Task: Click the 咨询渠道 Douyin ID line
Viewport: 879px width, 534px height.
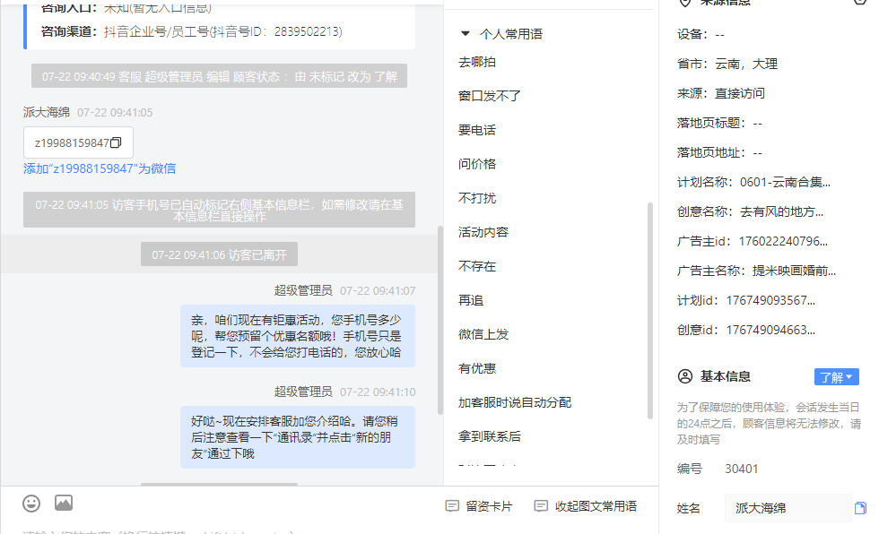Action: click(x=192, y=32)
